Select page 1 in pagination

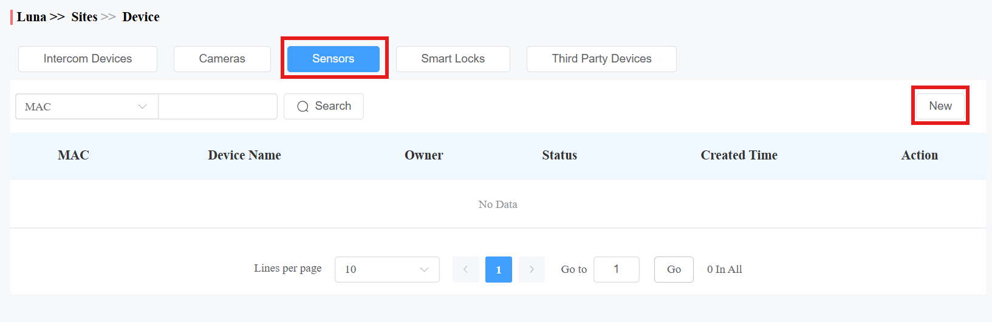tap(499, 269)
